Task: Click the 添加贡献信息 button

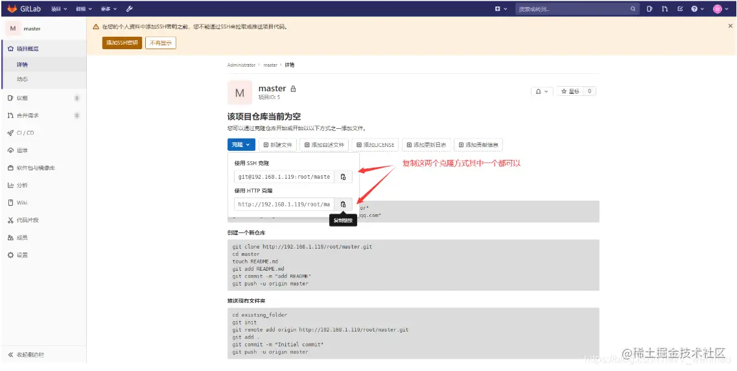Action: [x=478, y=144]
